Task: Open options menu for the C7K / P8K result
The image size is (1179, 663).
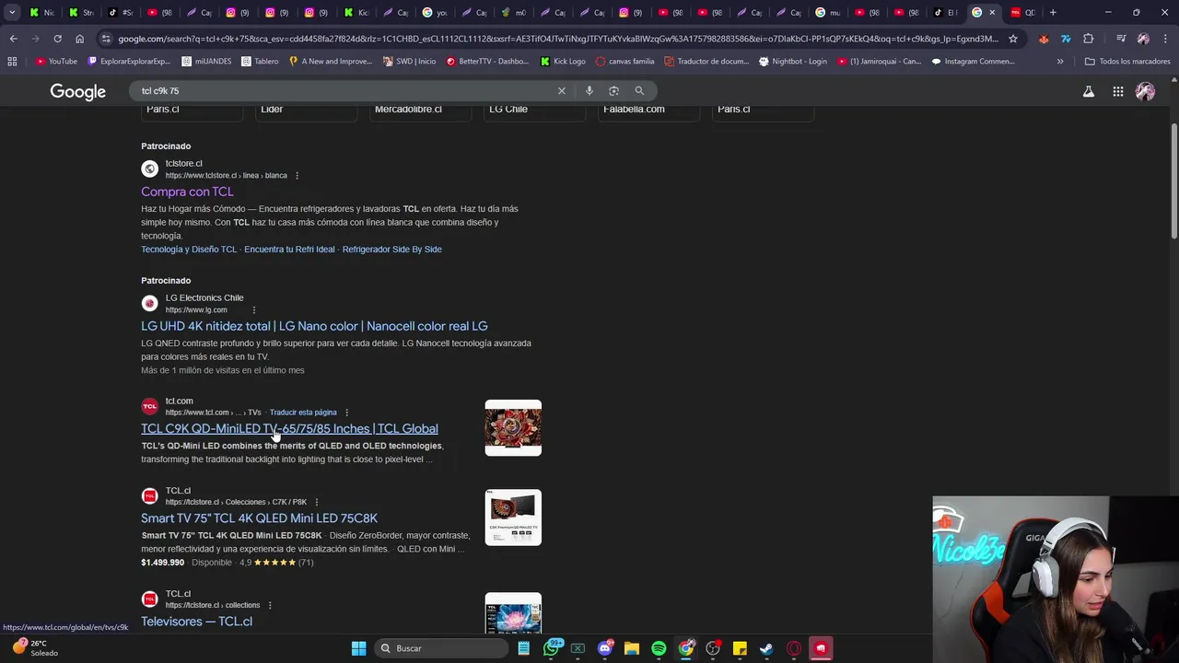Action: 316,502
